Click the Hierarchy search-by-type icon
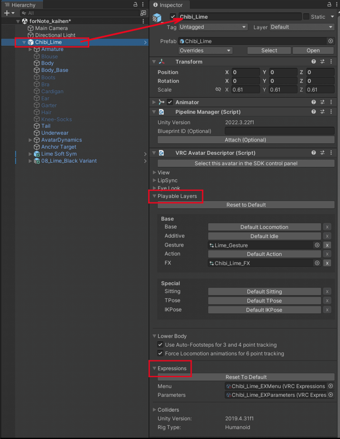 tap(143, 13)
